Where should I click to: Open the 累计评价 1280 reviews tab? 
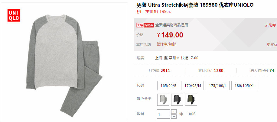point(211,71)
